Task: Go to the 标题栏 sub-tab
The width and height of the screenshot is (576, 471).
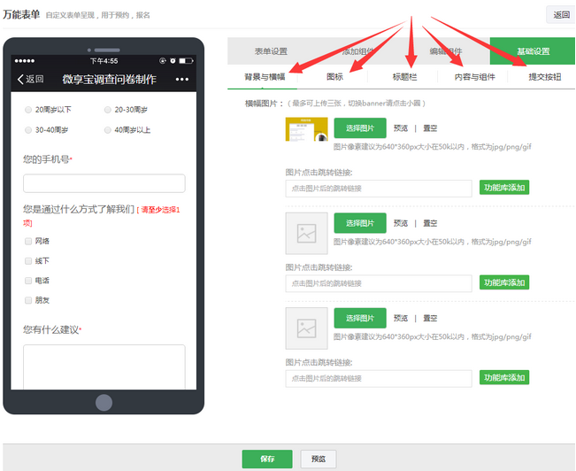Action: coord(406,77)
